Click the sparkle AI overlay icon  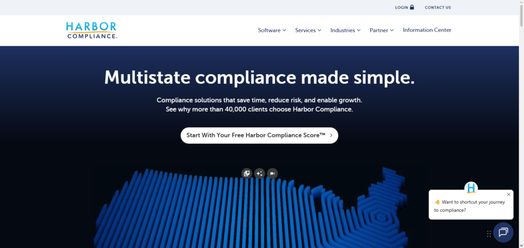point(259,173)
